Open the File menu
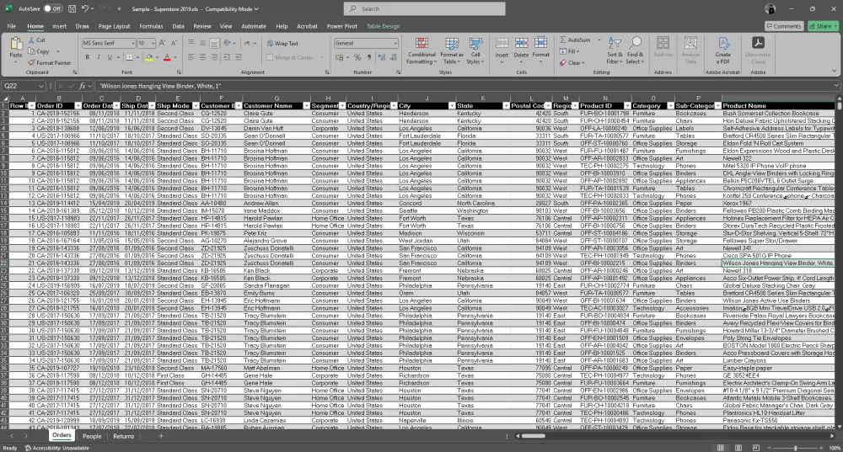 pos(11,26)
